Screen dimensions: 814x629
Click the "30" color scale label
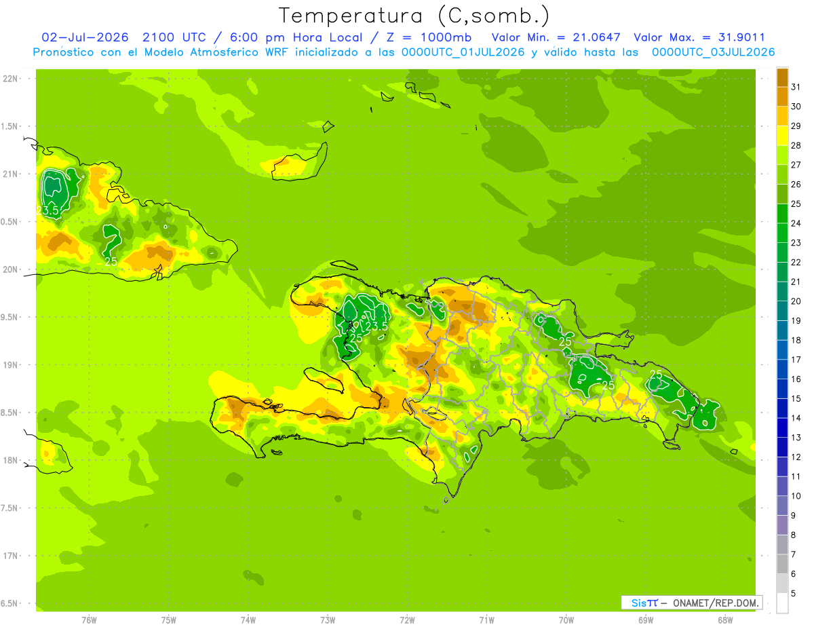click(796, 106)
